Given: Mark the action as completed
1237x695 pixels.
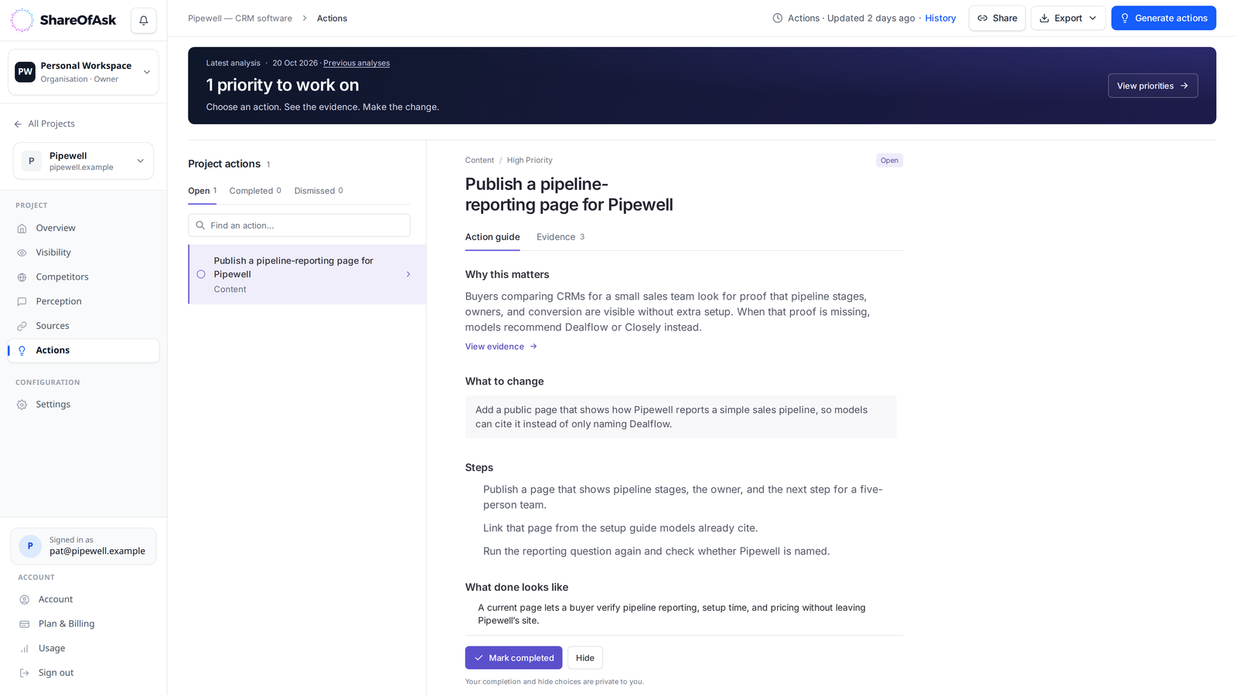Looking at the screenshot, I should 514,658.
